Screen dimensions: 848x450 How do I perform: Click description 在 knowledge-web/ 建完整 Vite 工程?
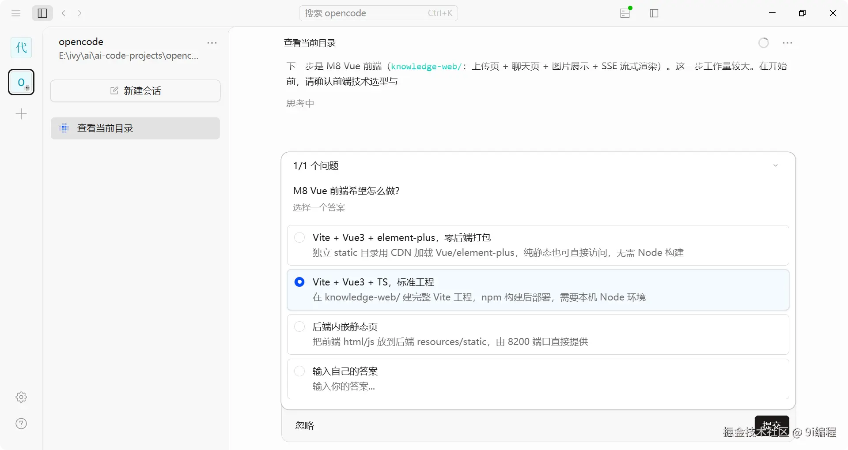[x=479, y=297]
